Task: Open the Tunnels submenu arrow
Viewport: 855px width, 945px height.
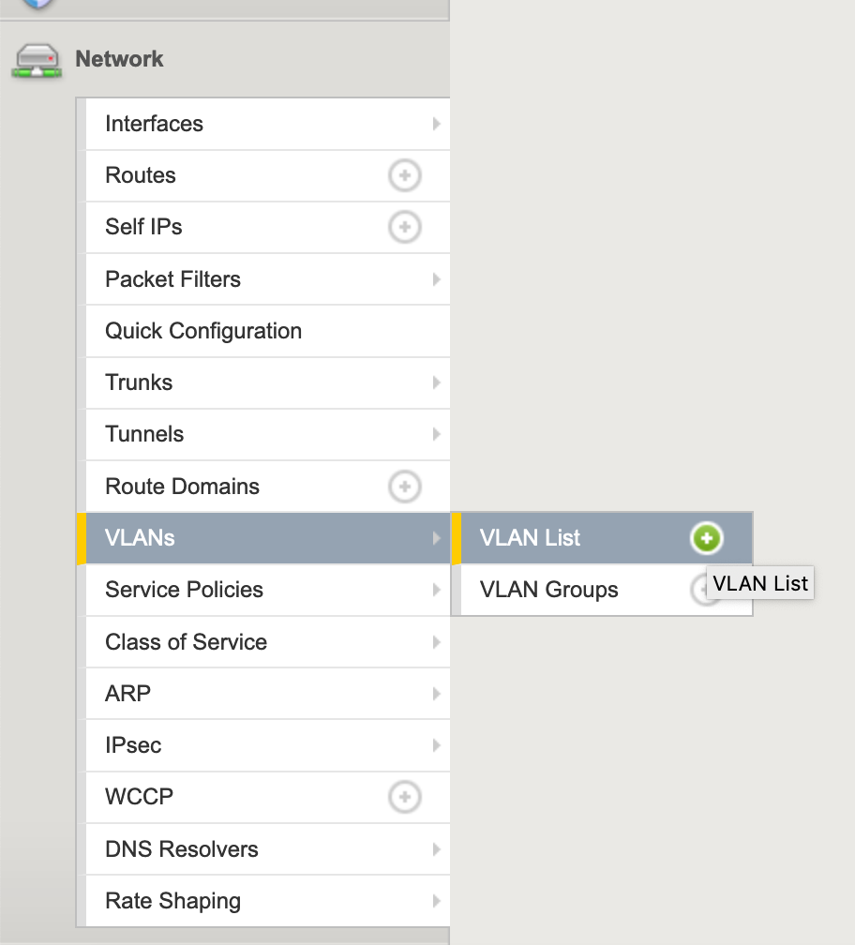Action: click(437, 434)
